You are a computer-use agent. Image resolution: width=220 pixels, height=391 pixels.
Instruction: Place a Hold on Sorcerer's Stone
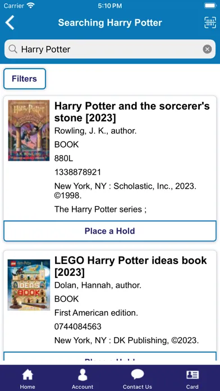tap(110, 231)
